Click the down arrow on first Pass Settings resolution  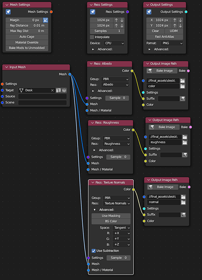coord(122,20)
